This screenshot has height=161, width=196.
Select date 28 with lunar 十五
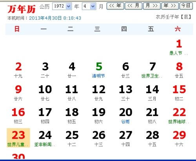152,139
